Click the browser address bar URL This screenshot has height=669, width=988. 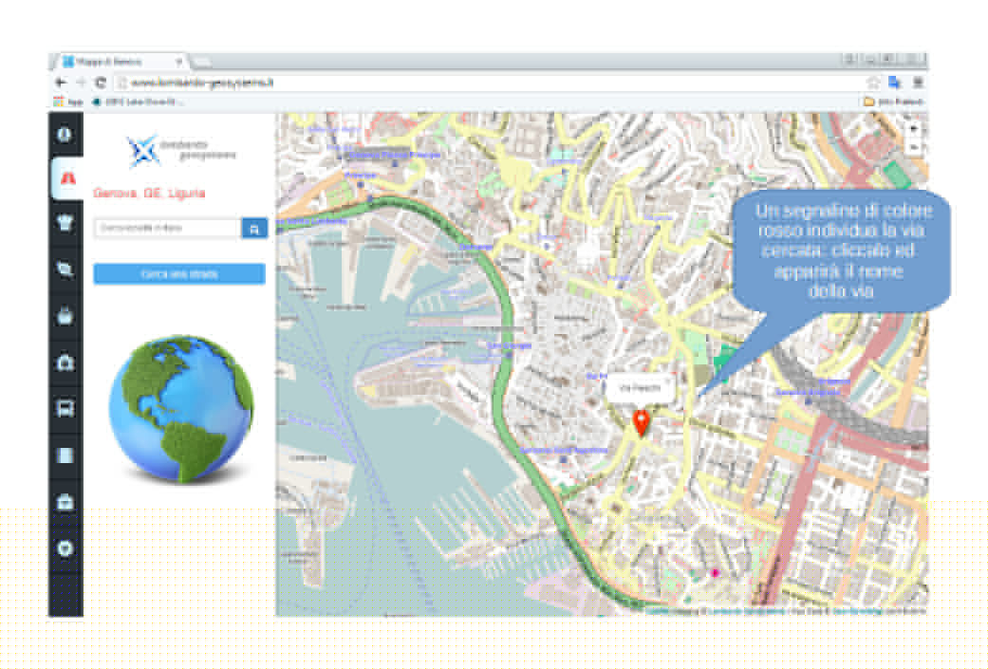[x=202, y=83]
